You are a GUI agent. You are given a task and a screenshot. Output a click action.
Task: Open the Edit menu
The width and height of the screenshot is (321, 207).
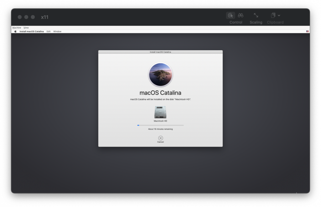coord(48,31)
